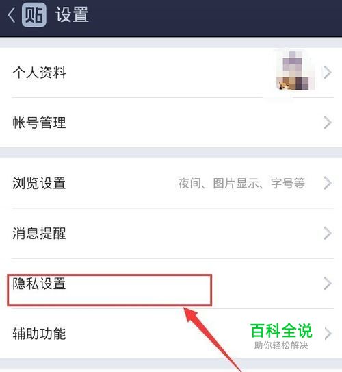Tap the chevron beside 辅助功能

coord(328,334)
